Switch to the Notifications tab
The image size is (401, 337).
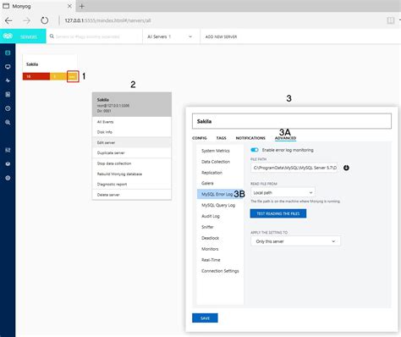click(250, 138)
